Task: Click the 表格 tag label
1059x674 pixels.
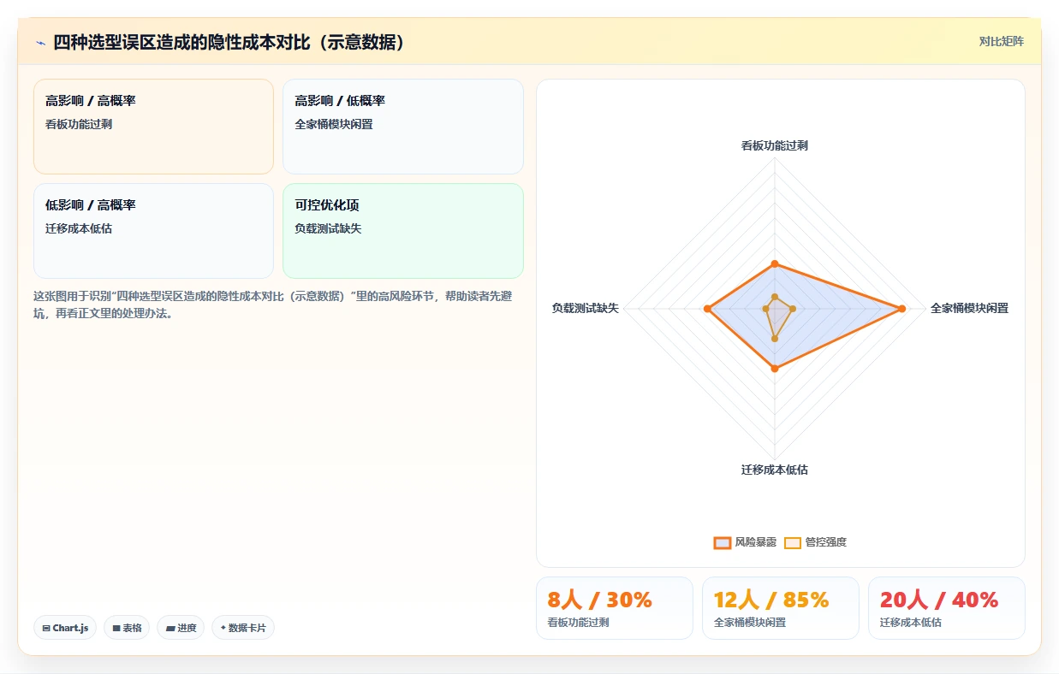Action: [x=132, y=628]
